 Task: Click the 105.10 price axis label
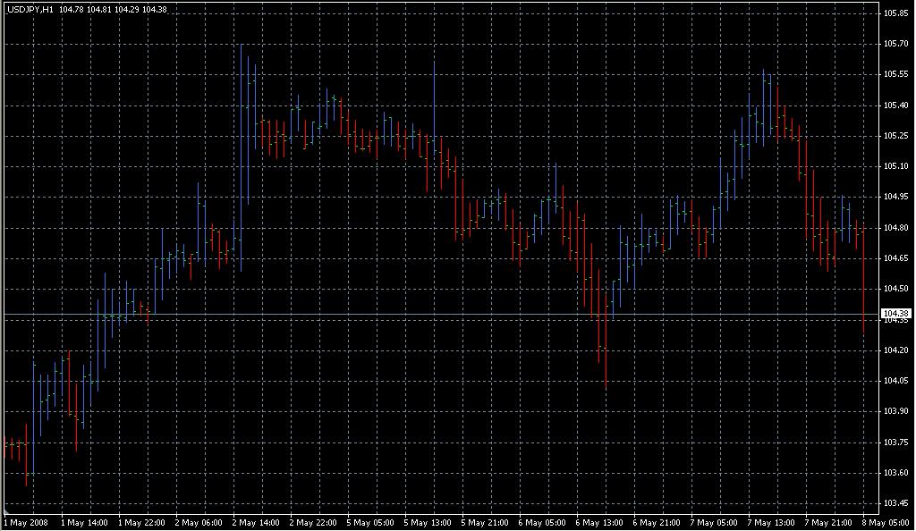tap(895, 166)
